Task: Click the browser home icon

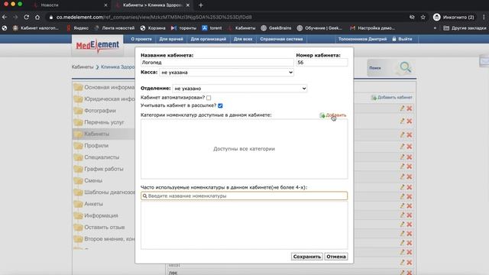Action: (x=37, y=17)
